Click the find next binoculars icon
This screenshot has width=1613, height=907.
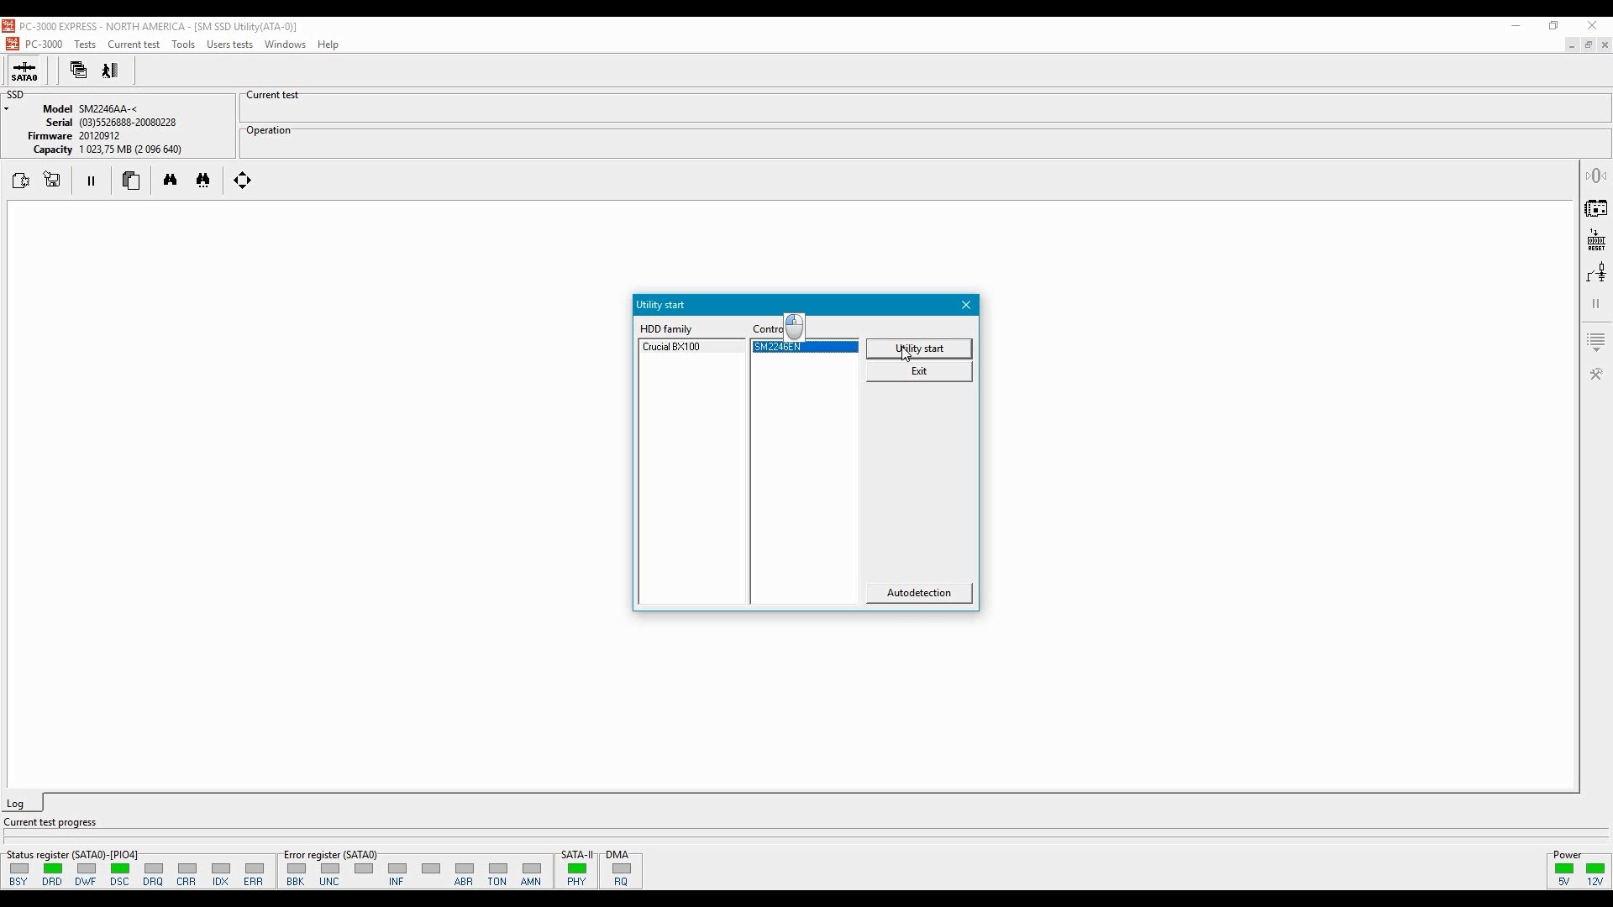pos(203,181)
